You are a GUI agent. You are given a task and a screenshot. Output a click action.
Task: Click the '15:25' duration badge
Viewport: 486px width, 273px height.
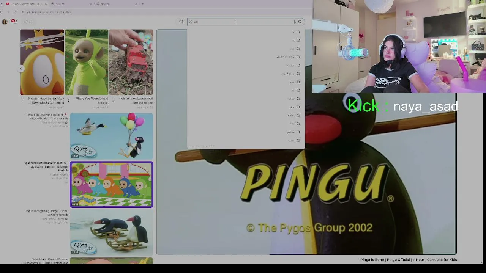[75, 252]
